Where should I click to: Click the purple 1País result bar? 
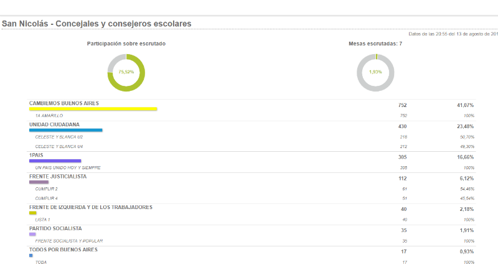click(55, 161)
